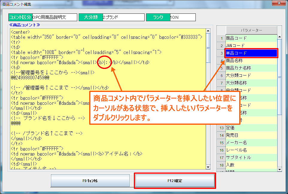Screen dimensions: 288x194
Task: Select 発売日 parameter row
Action: tap(251, 135)
